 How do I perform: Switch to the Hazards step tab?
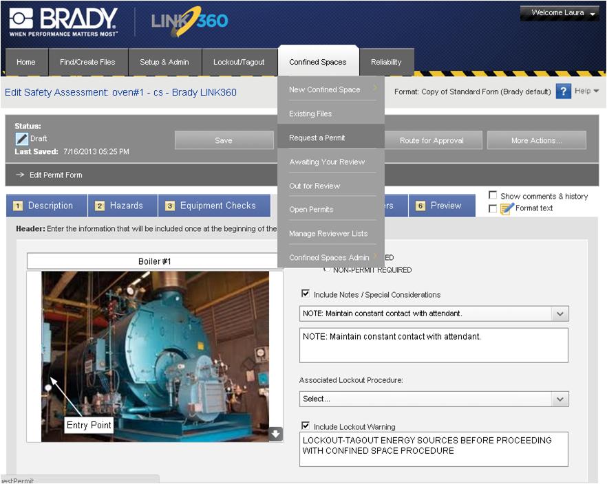(x=123, y=206)
